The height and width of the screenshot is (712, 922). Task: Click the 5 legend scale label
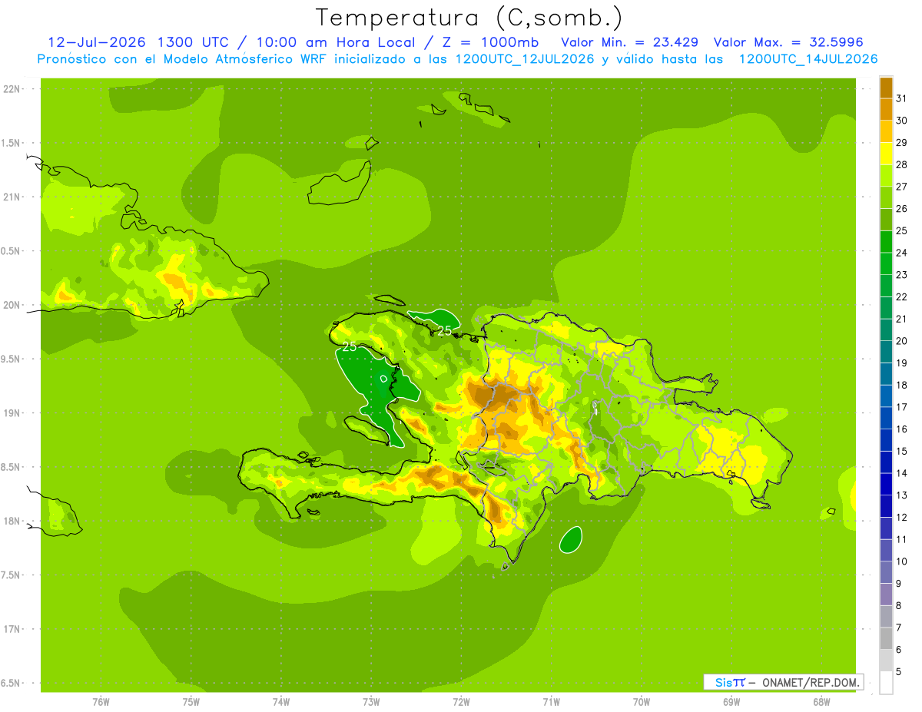tap(899, 671)
